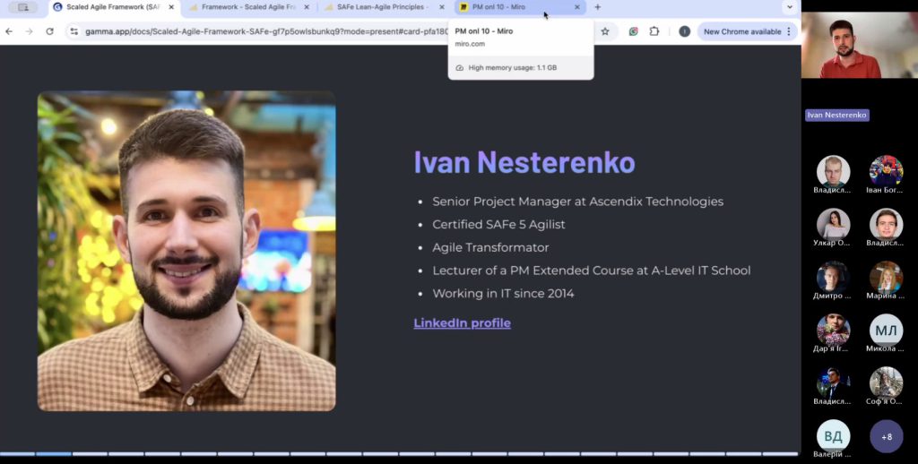This screenshot has width=918, height=464.
Task: Open the tab group button at far left
Action: pos(22,7)
